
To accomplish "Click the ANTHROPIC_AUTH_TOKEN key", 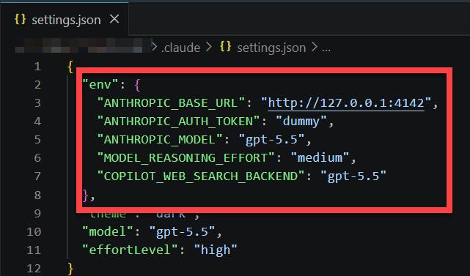I will [178, 122].
